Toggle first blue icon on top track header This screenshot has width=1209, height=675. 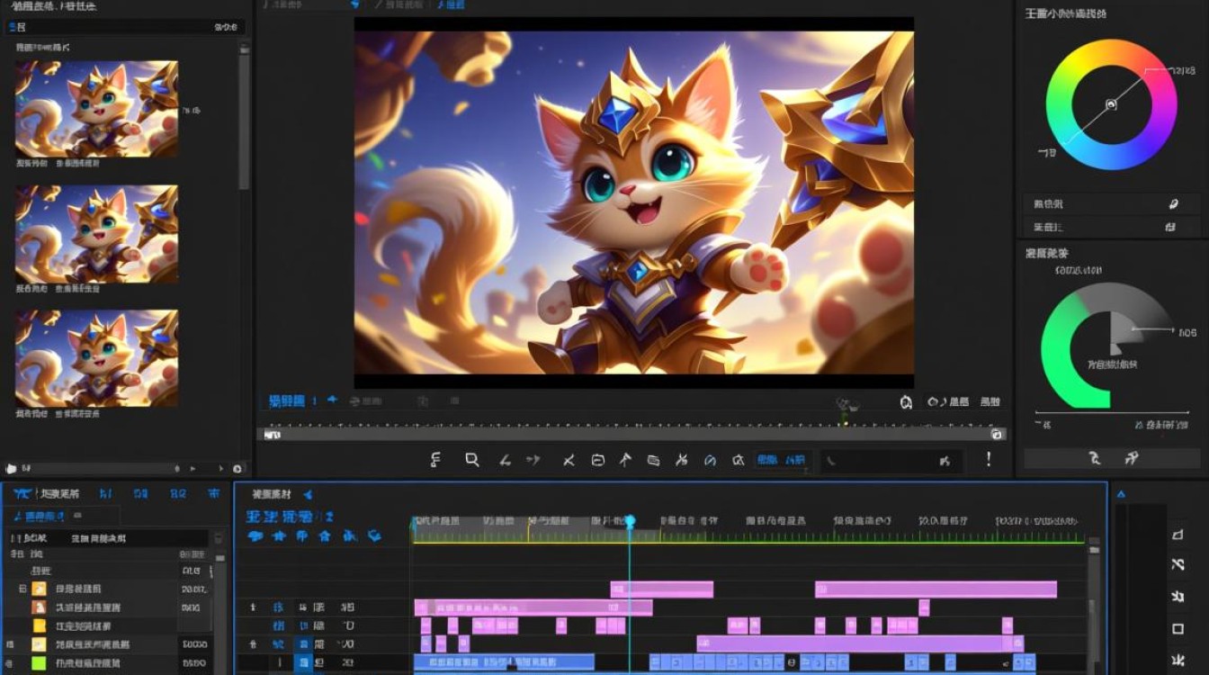tap(279, 607)
